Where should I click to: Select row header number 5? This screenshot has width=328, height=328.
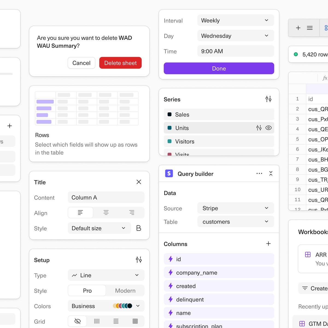(x=297, y=139)
